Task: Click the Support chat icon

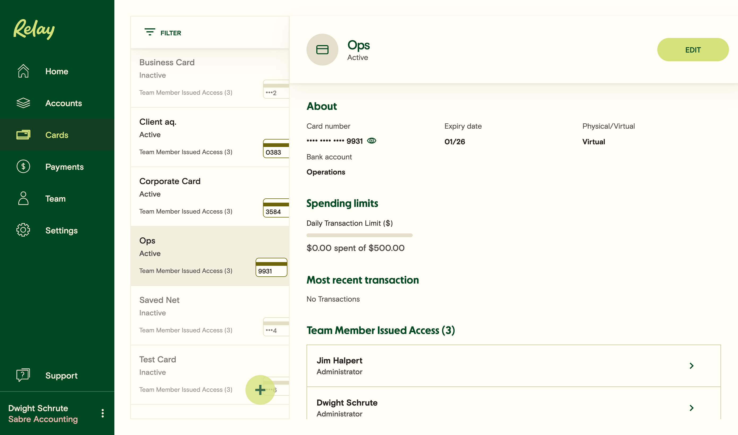Action: click(23, 375)
